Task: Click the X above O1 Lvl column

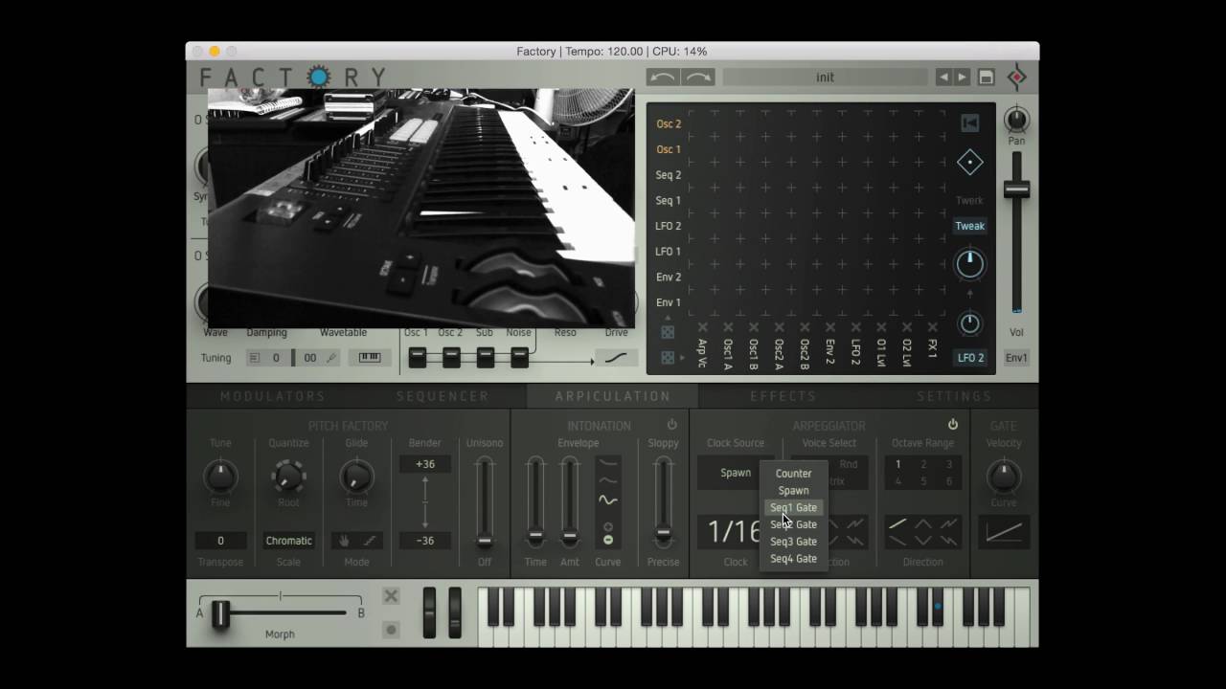Action: [881, 327]
